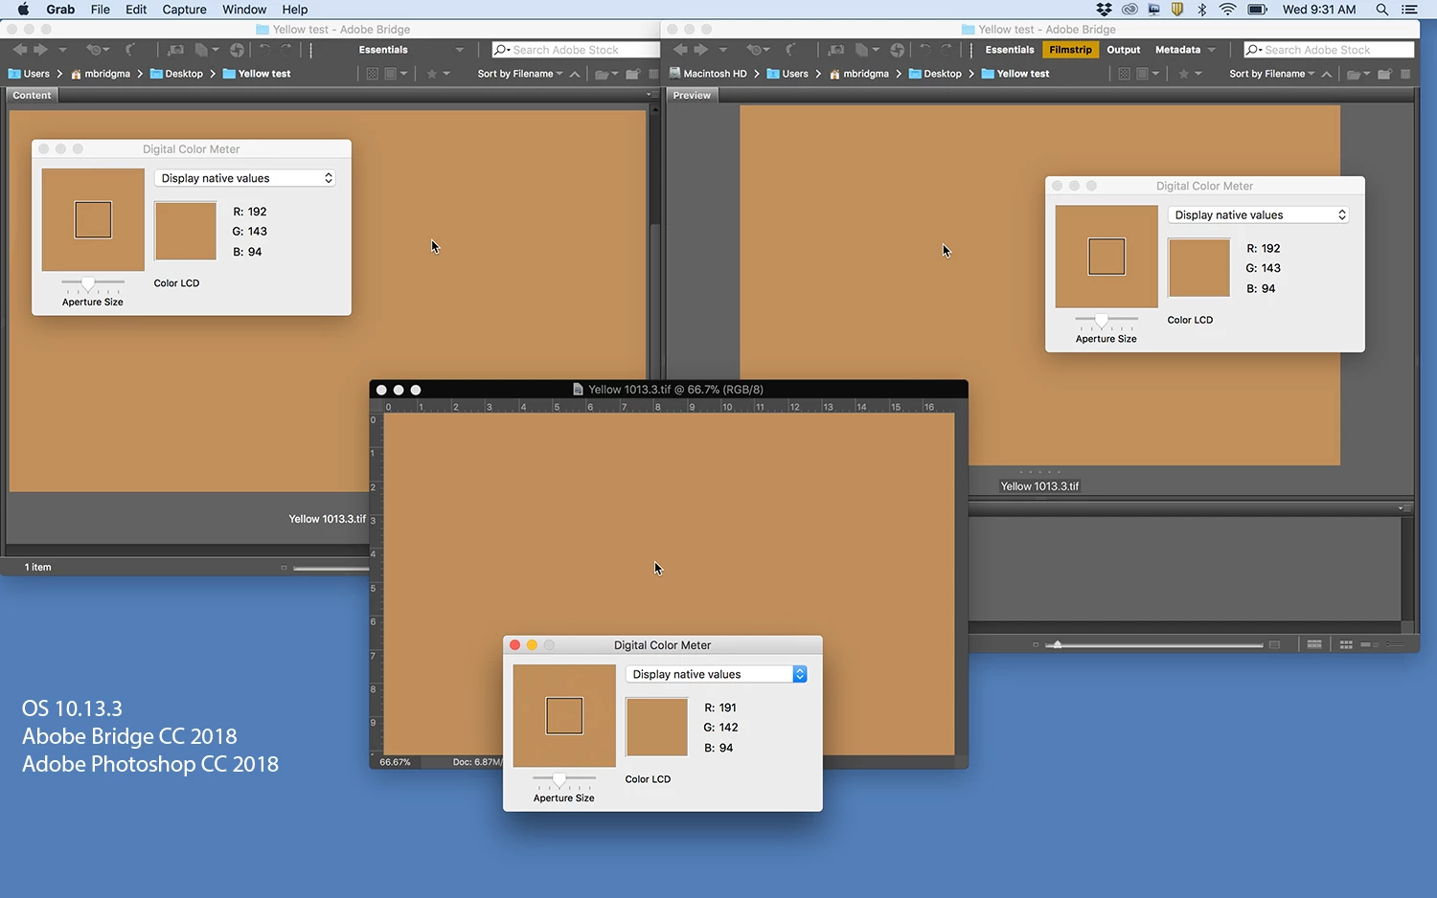
Task: Open Display native values dropdown in Photoshop color meter
Action: point(716,674)
